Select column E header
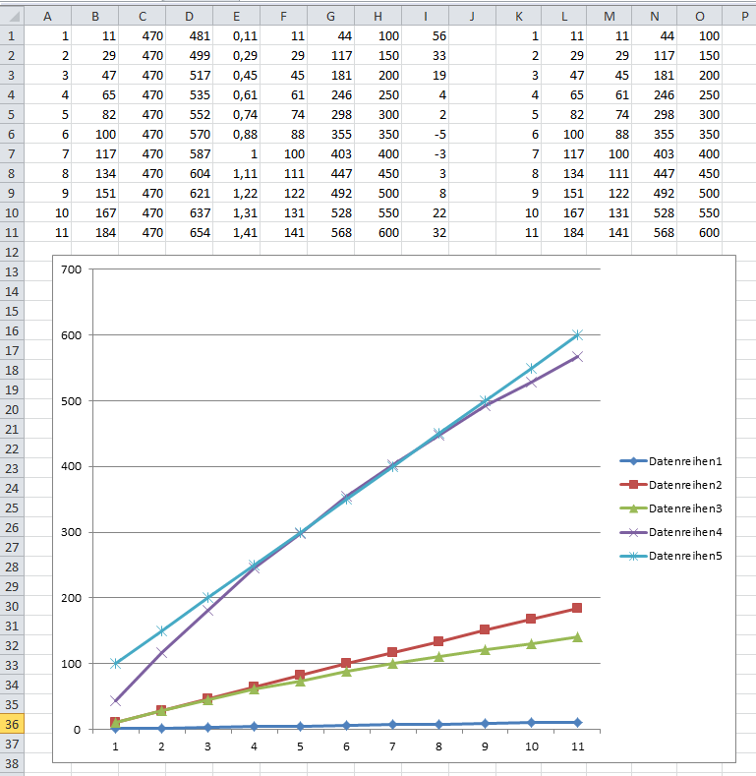The width and height of the screenshot is (756, 776). click(x=237, y=17)
